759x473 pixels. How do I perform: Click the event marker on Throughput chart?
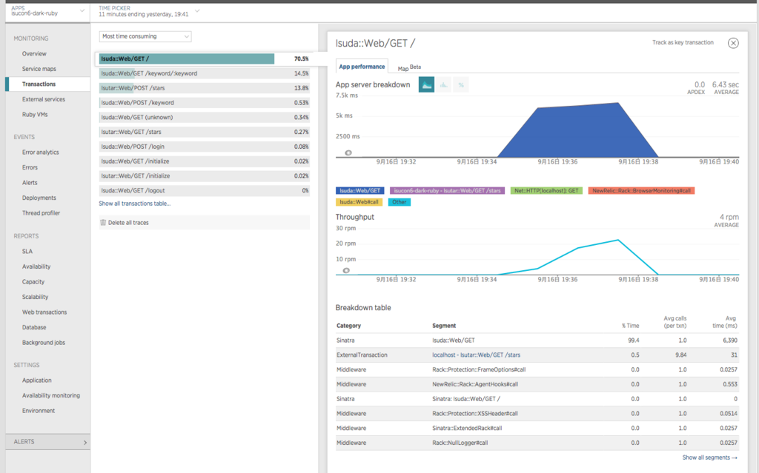(x=346, y=270)
